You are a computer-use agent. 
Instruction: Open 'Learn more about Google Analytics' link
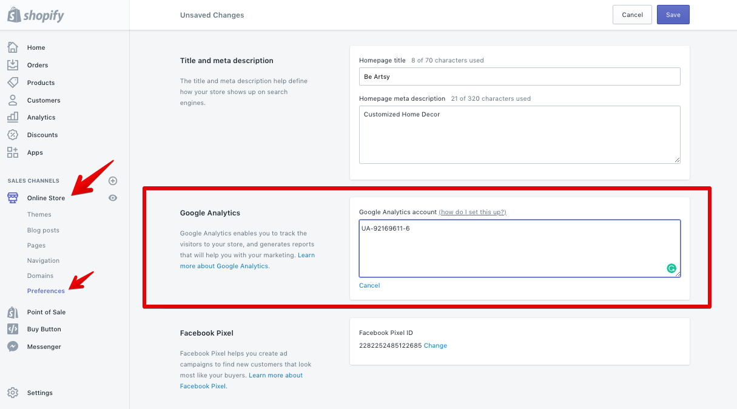tap(247, 260)
